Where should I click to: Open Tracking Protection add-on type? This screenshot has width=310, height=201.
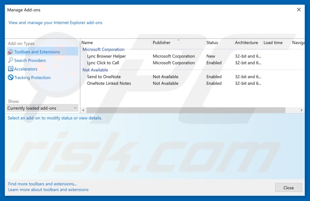[33, 78]
